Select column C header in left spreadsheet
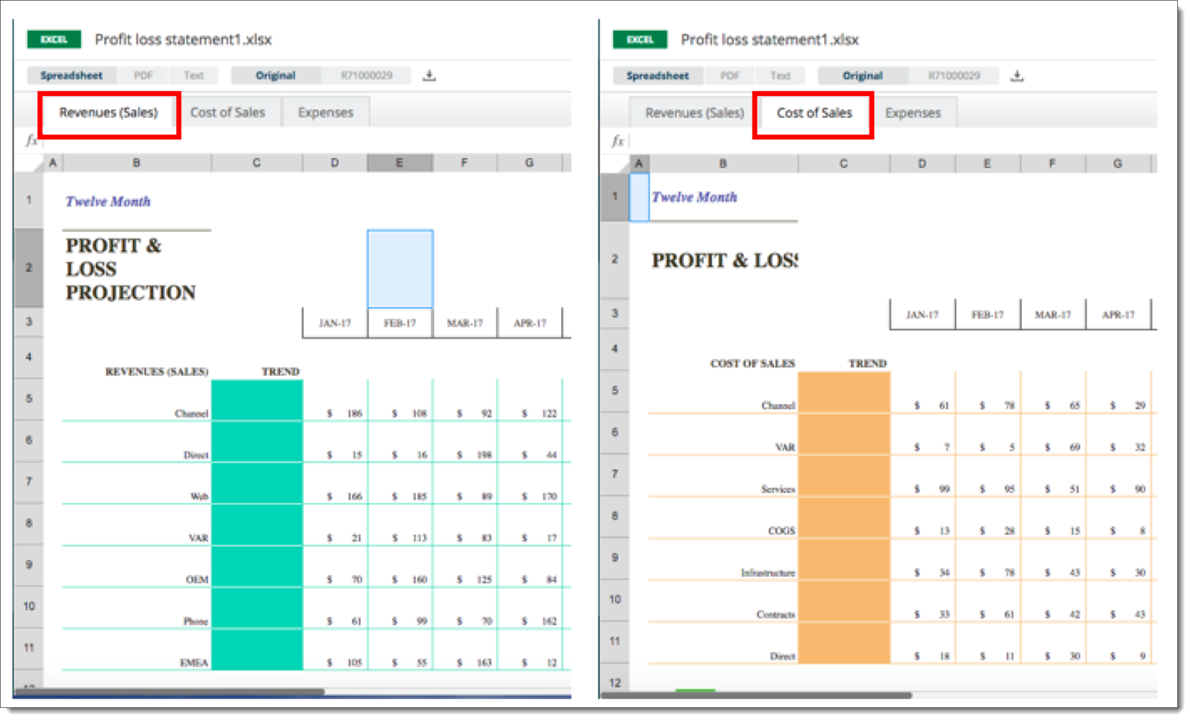1190x720 pixels. pos(256,163)
